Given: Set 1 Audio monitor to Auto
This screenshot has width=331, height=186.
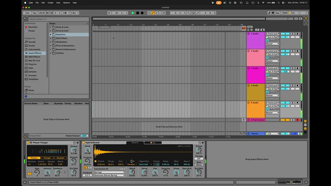Looking at the screenshot, I should click(272, 40).
